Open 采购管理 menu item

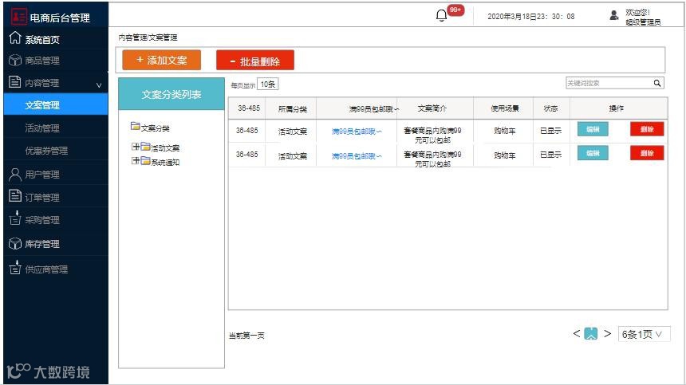pos(42,220)
